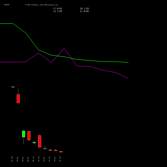
Task: Click the FORTI ticker label
Action: coord(7,5)
